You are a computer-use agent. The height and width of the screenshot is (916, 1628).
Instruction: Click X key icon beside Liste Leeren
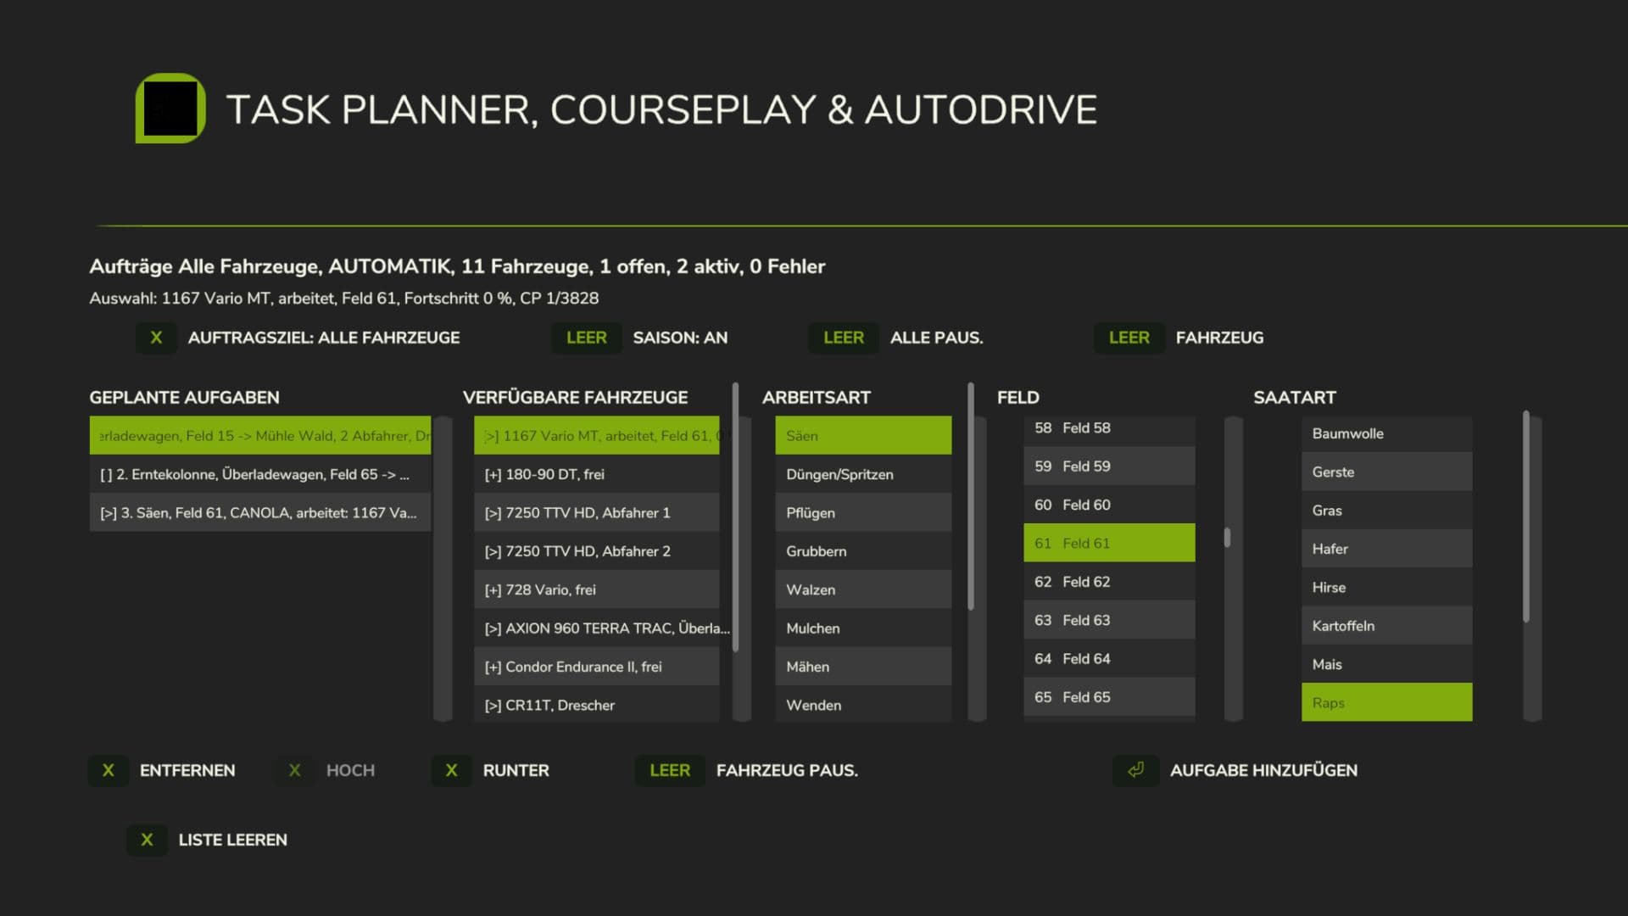click(x=147, y=840)
